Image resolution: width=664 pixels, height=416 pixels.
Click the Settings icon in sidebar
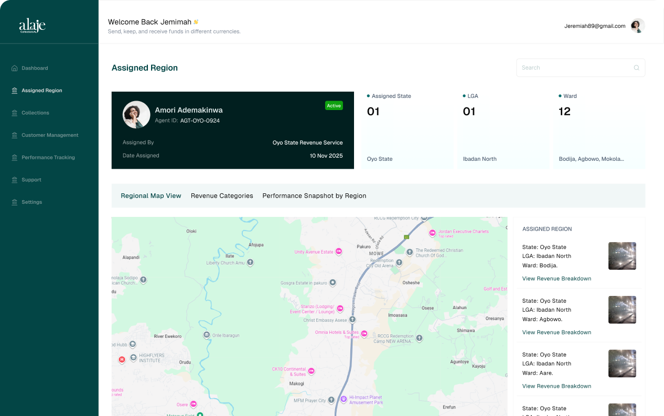pos(14,202)
